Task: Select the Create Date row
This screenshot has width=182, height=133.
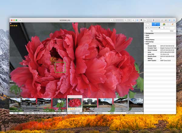Action: [160, 46]
